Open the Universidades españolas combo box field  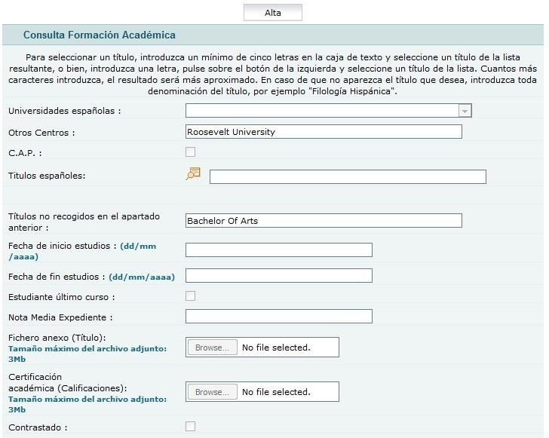click(x=329, y=110)
